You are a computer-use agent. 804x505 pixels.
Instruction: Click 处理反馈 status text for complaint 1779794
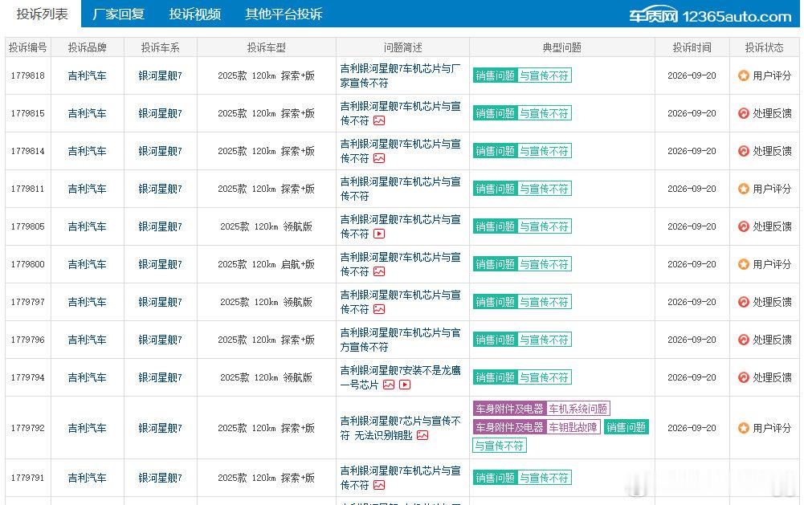[772, 377]
